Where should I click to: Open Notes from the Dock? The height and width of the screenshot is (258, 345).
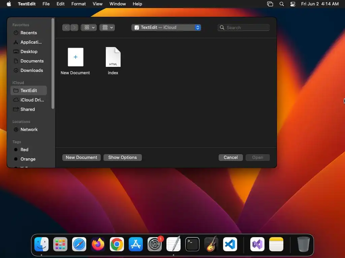pyautogui.click(x=276, y=244)
